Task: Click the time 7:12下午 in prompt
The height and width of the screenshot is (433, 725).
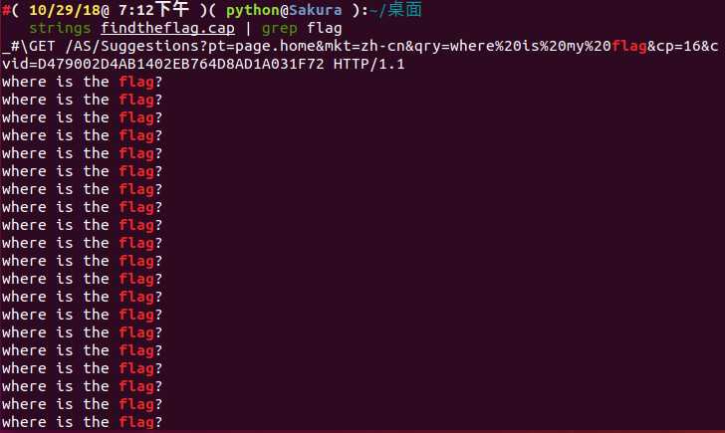Action: click(x=154, y=10)
